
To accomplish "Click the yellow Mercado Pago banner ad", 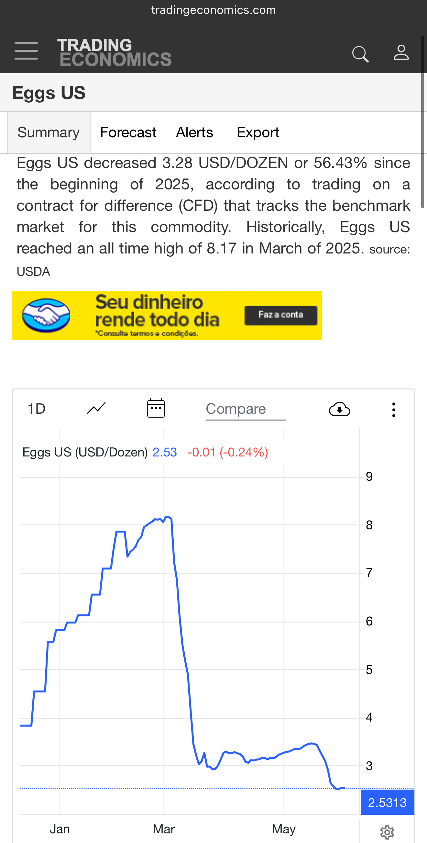I will pos(167,315).
